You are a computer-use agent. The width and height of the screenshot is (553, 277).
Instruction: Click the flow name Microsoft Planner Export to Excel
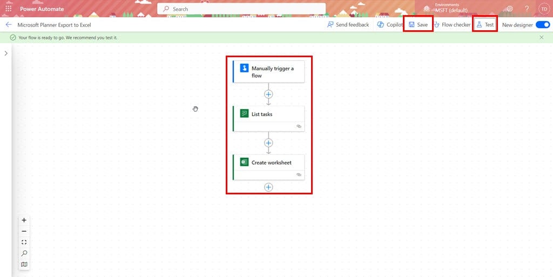click(55, 25)
